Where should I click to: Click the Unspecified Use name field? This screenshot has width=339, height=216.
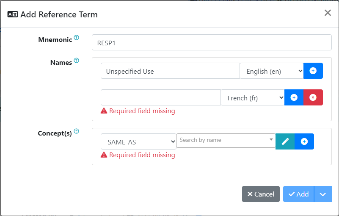pyautogui.click(x=170, y=71)
